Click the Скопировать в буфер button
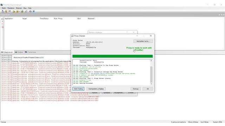The width and height of the screenshot is (225, 126). click(x=96, y=89)
